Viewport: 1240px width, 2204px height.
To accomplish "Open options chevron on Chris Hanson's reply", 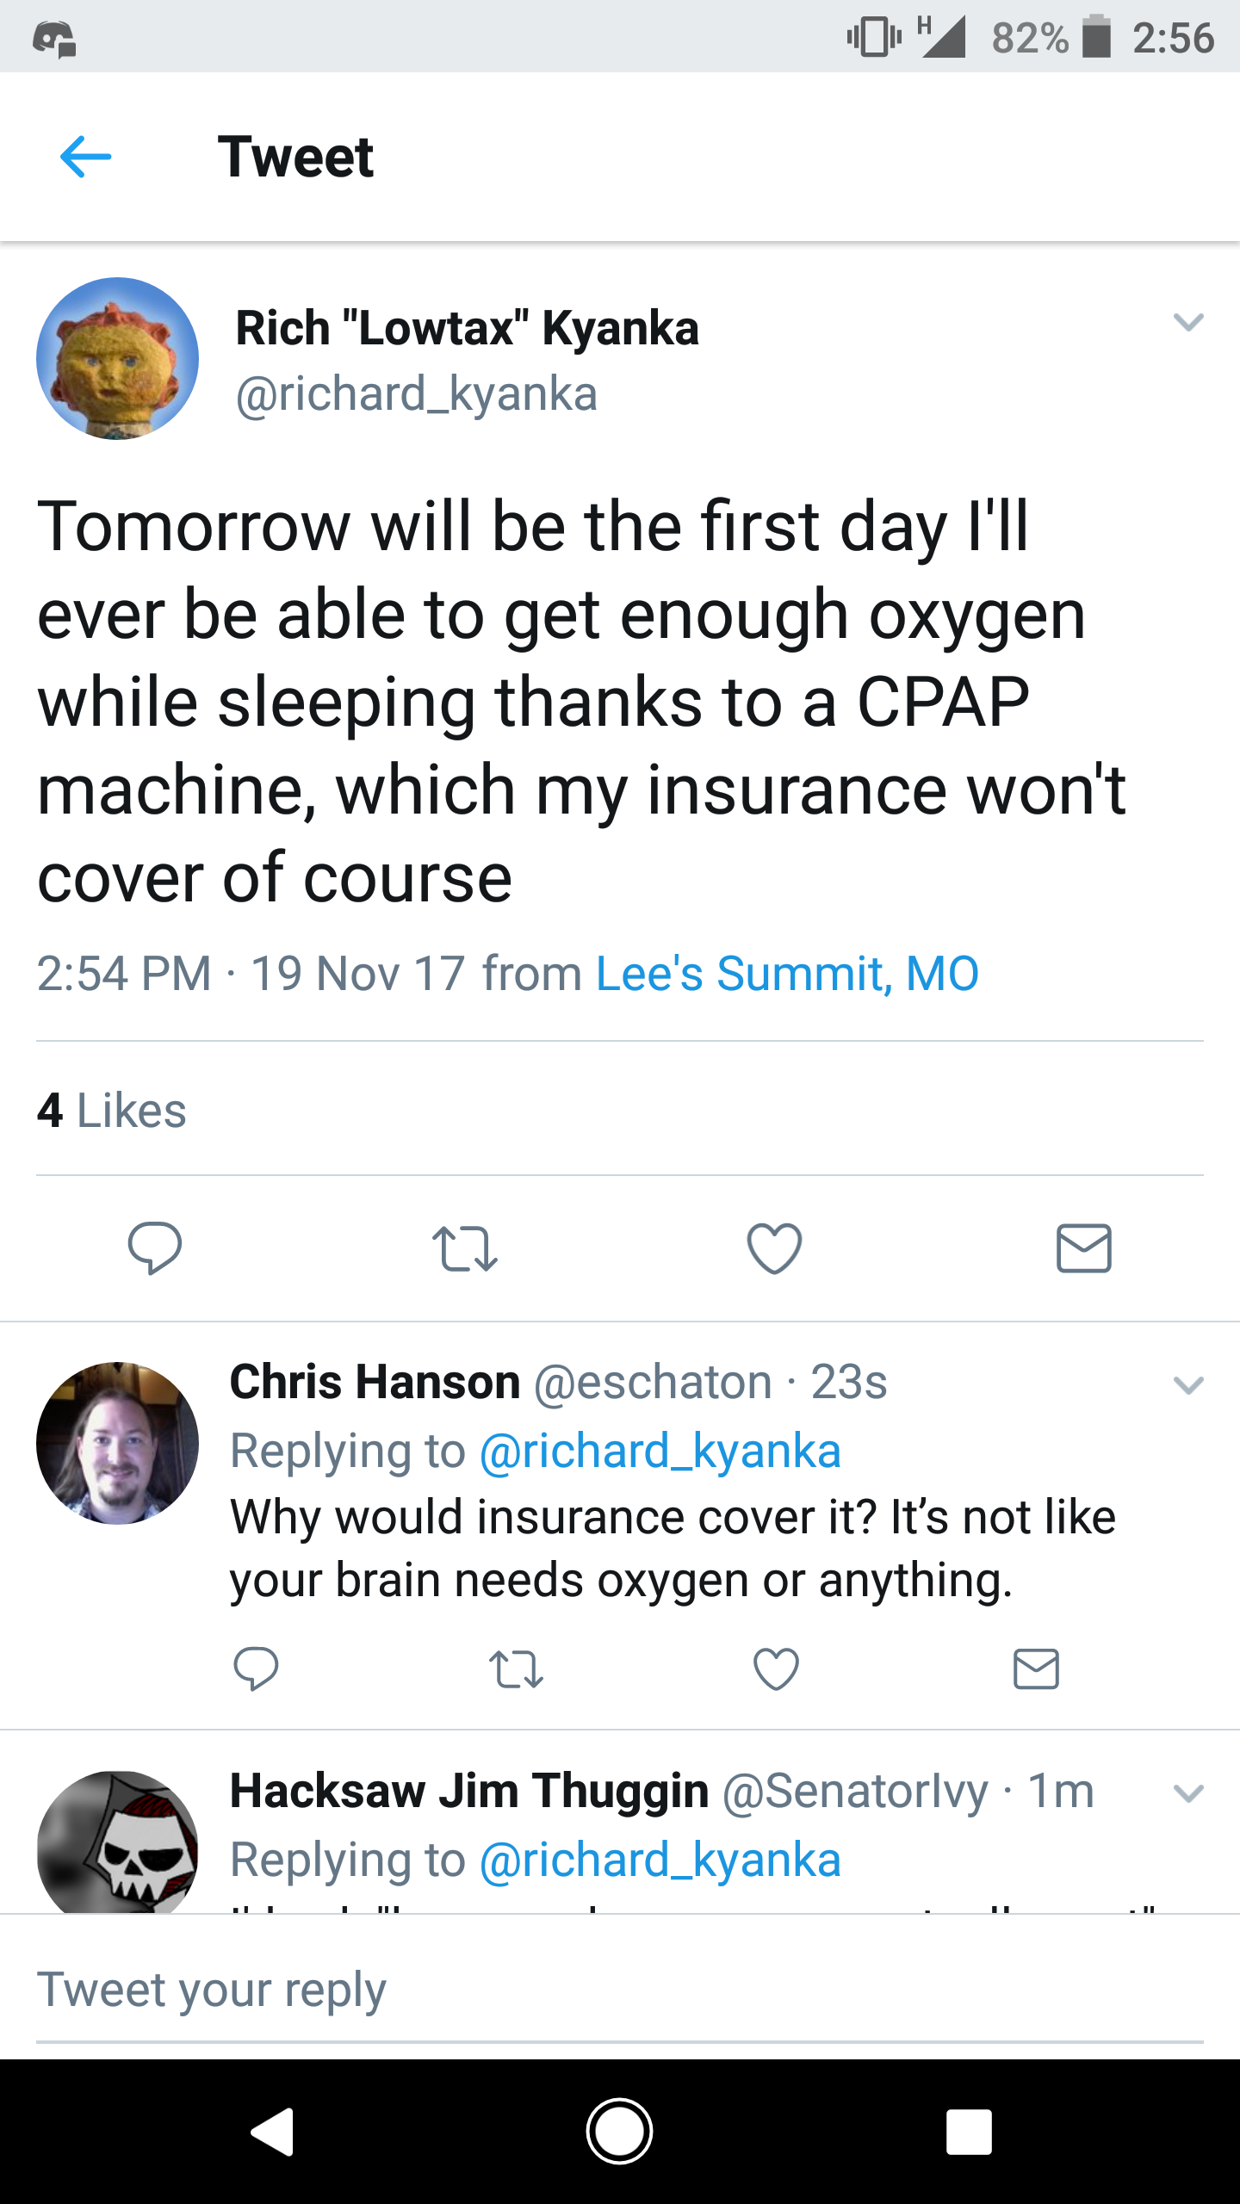I will point(1188,1385).
